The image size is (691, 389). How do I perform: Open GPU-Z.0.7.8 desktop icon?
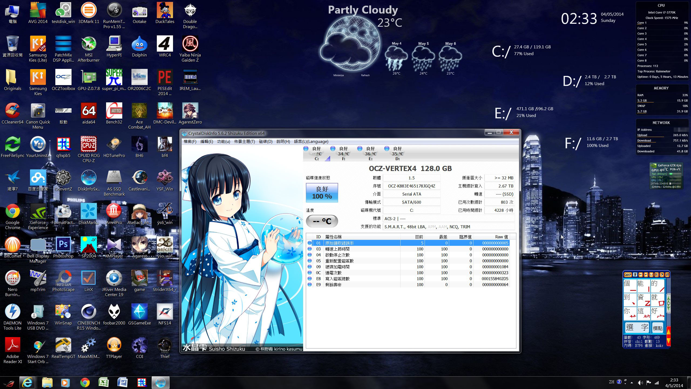pyautogui.click(x=89, y=80)
